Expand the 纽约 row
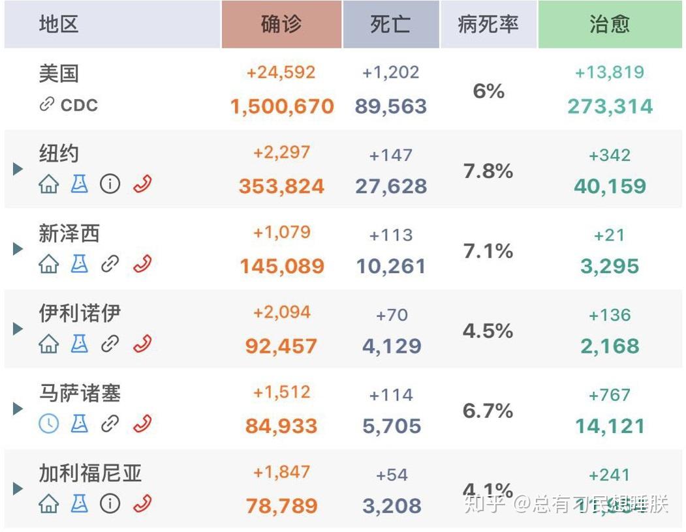This screenshot has width=686, height=532. point(18,169)
